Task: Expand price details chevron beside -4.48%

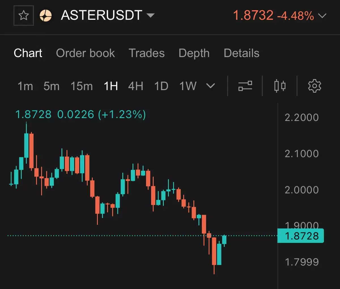Action: click(x=322, y=16)
